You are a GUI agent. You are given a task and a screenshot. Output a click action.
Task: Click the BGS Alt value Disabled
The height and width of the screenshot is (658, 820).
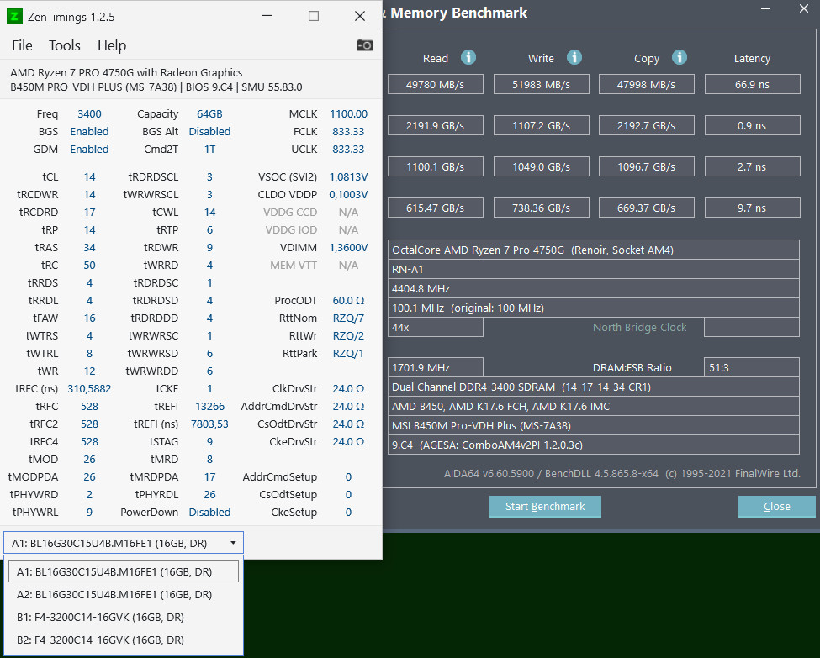click(209, 132)
